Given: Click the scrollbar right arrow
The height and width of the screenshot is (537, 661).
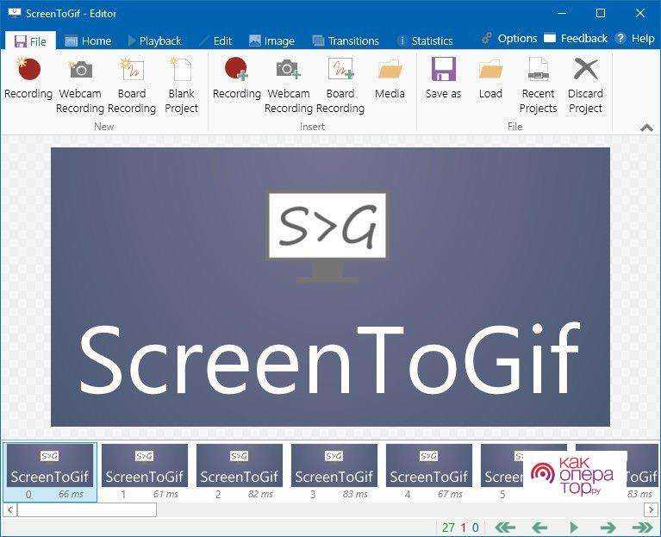Looking at the screenshot, I should (x=651, y=509).
